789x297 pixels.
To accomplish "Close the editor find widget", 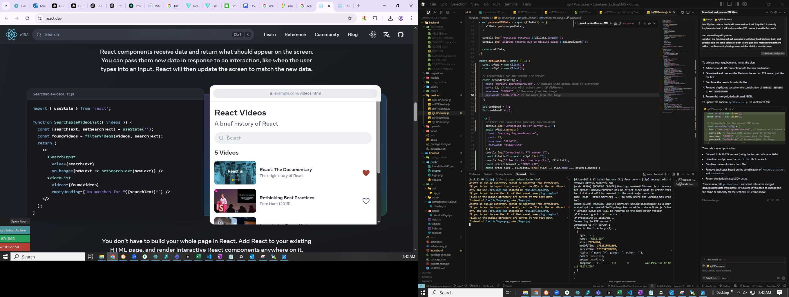I will (654, 23).
